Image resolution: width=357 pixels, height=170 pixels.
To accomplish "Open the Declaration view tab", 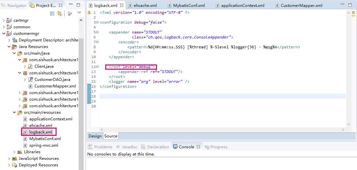I will [155, 147].
